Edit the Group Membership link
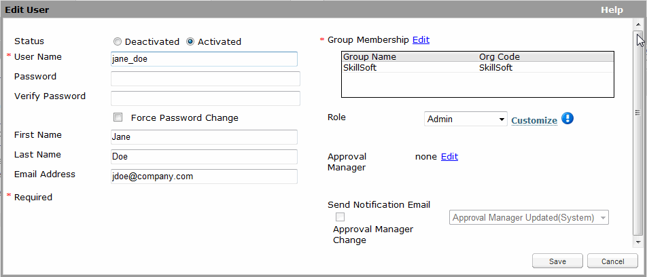This screenshot has height=277, width=647. pyautogui.click(x=421, y=40)
